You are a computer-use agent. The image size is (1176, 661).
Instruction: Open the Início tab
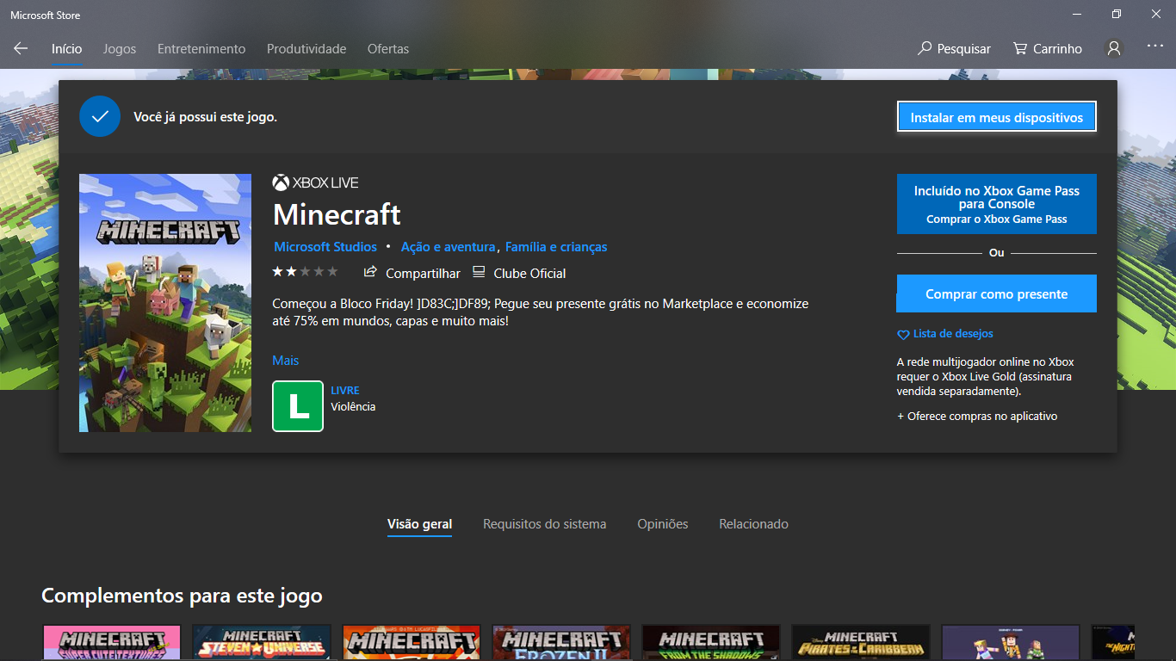pyautogui.click(x=66, y=49)
